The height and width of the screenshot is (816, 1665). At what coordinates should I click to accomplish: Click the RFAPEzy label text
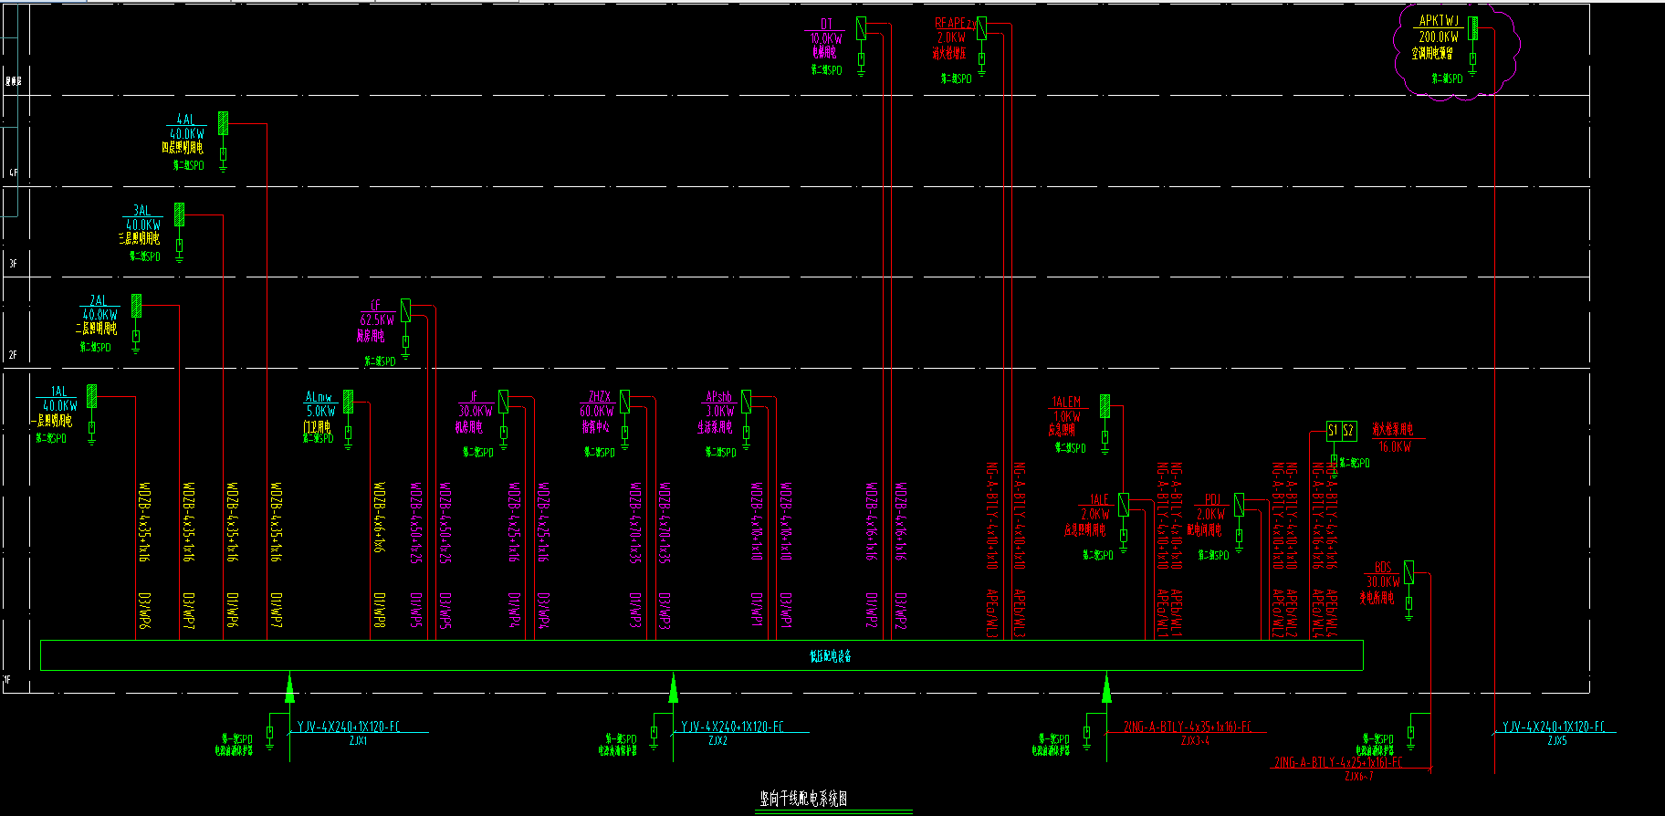(955, 23)
